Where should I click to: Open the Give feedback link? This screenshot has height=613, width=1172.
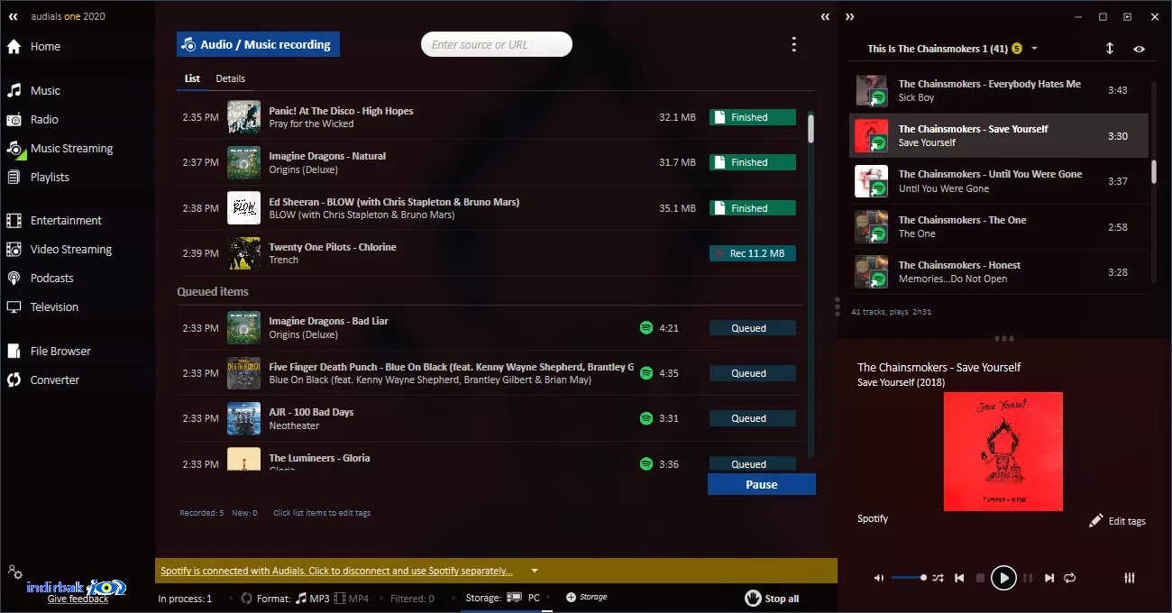tap(78, 599)
